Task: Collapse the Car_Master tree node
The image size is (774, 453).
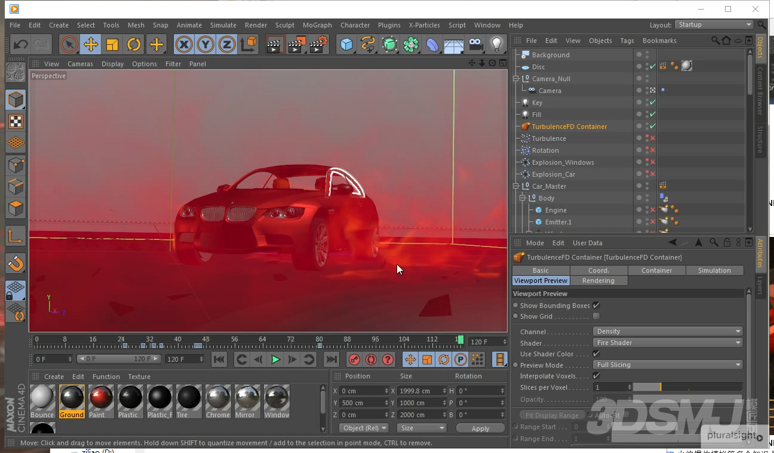Action: click(x=517, y=186)
